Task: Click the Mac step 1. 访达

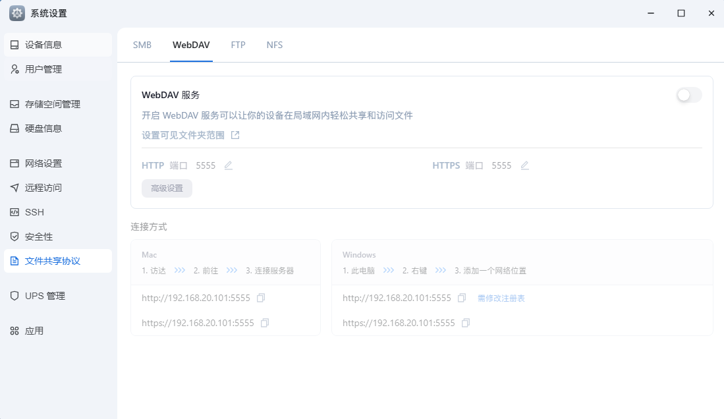Action: 153,271
